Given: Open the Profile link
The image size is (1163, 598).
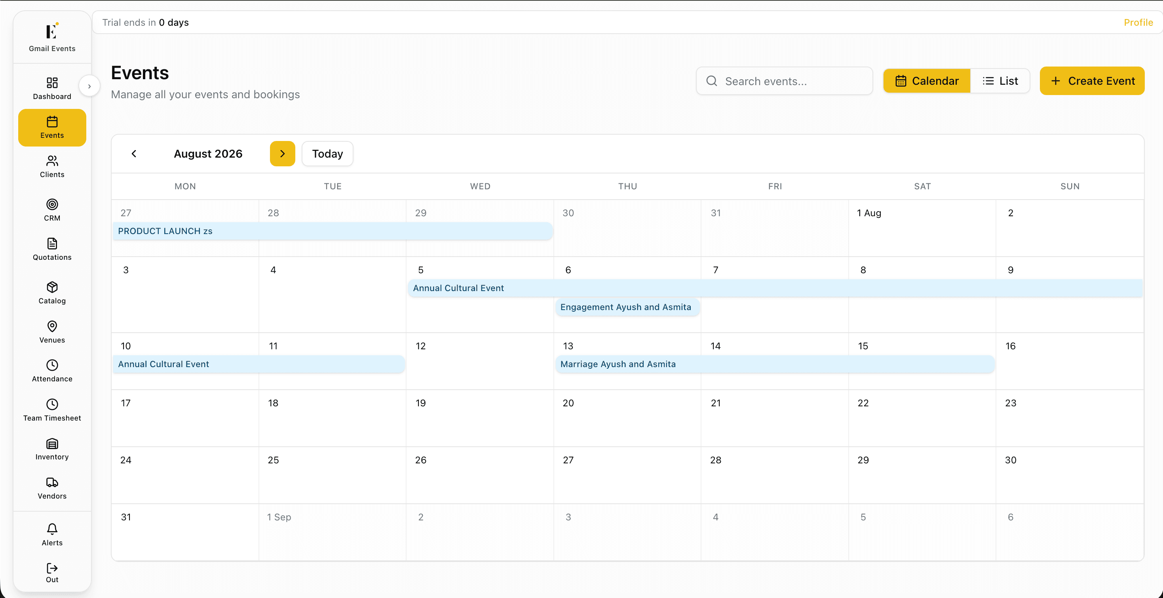Looking at the screenshot, I should tap(1138, 23).
